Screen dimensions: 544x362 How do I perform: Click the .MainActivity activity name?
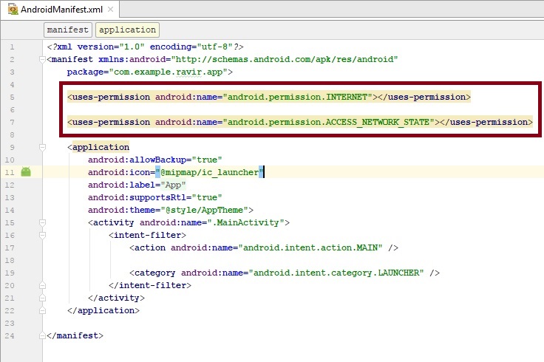pos(246,222)
